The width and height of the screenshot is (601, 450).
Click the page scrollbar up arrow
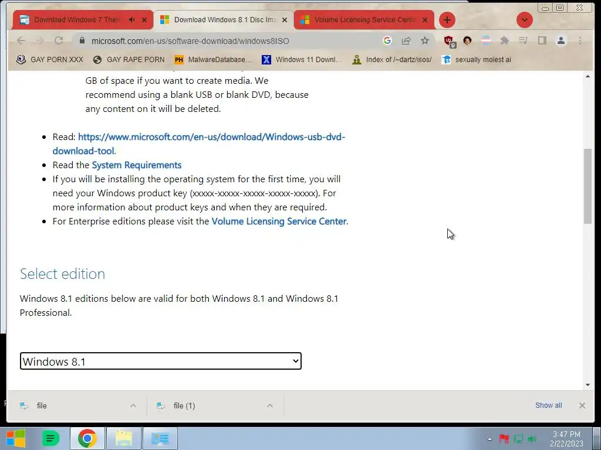click(x=588, y=77)
